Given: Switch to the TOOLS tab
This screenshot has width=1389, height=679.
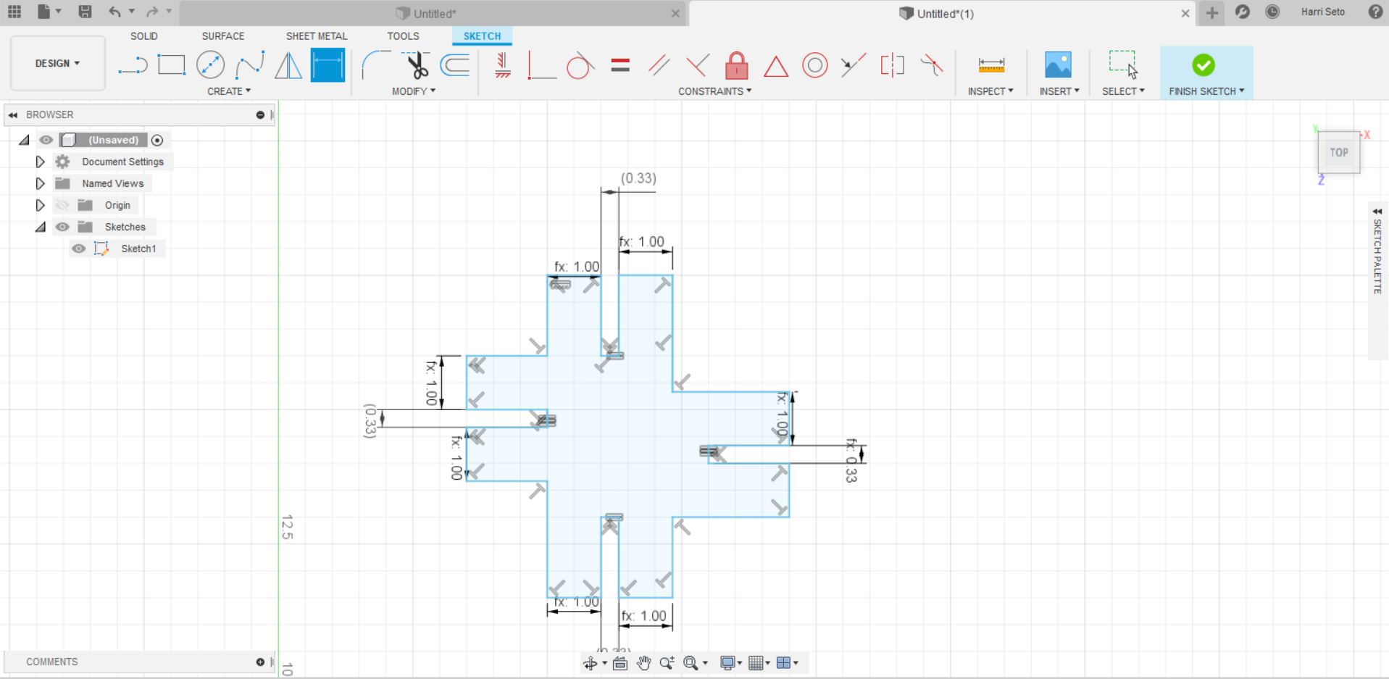Looking at the screenshot, I should click(403, 36).
